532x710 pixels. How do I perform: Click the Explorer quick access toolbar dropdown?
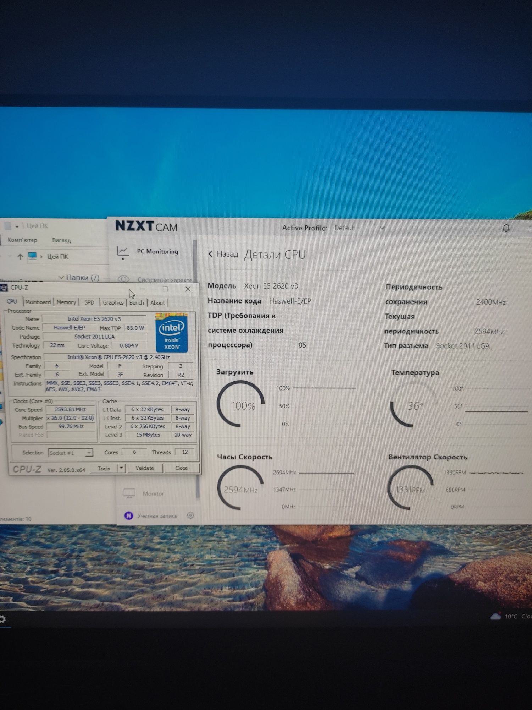17,226
